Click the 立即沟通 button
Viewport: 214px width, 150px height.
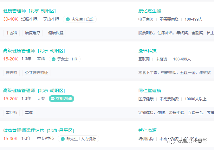pyautogui.click(x=62, y=98)
